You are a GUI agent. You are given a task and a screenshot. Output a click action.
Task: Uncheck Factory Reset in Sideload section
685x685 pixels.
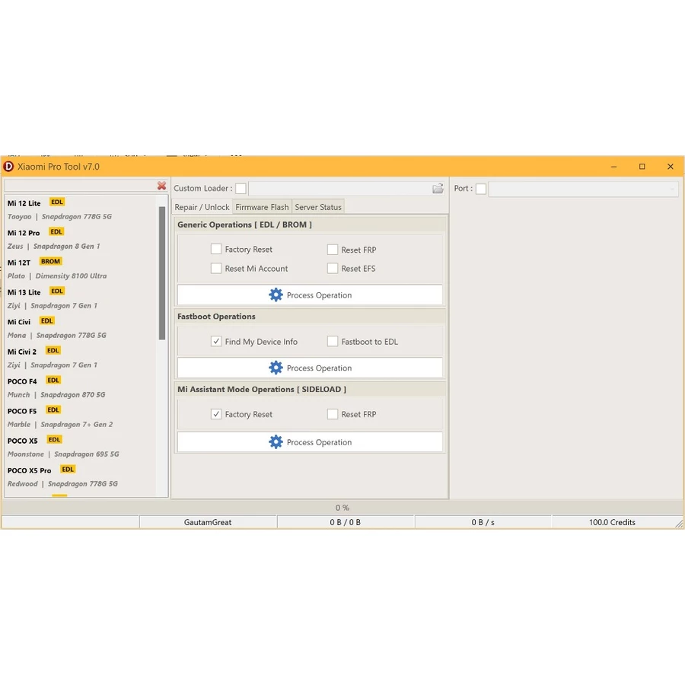(216, 414)
